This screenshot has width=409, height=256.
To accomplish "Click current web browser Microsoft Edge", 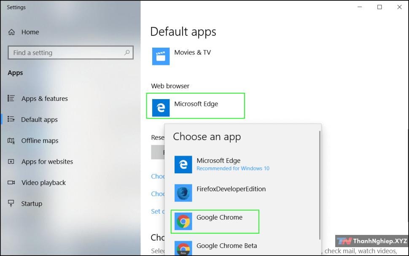I will tap(195, 106).
